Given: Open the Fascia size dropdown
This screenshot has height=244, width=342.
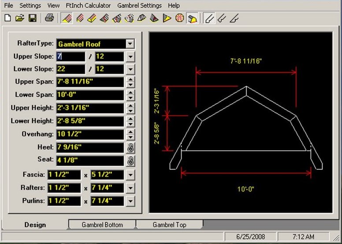Looking at the screenshot, I should (130, 175).
